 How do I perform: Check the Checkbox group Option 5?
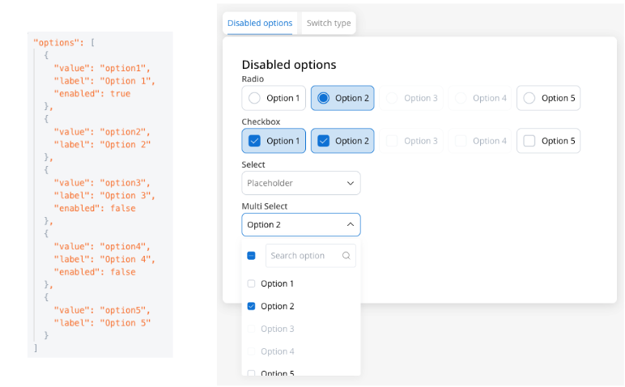(548, 141)
